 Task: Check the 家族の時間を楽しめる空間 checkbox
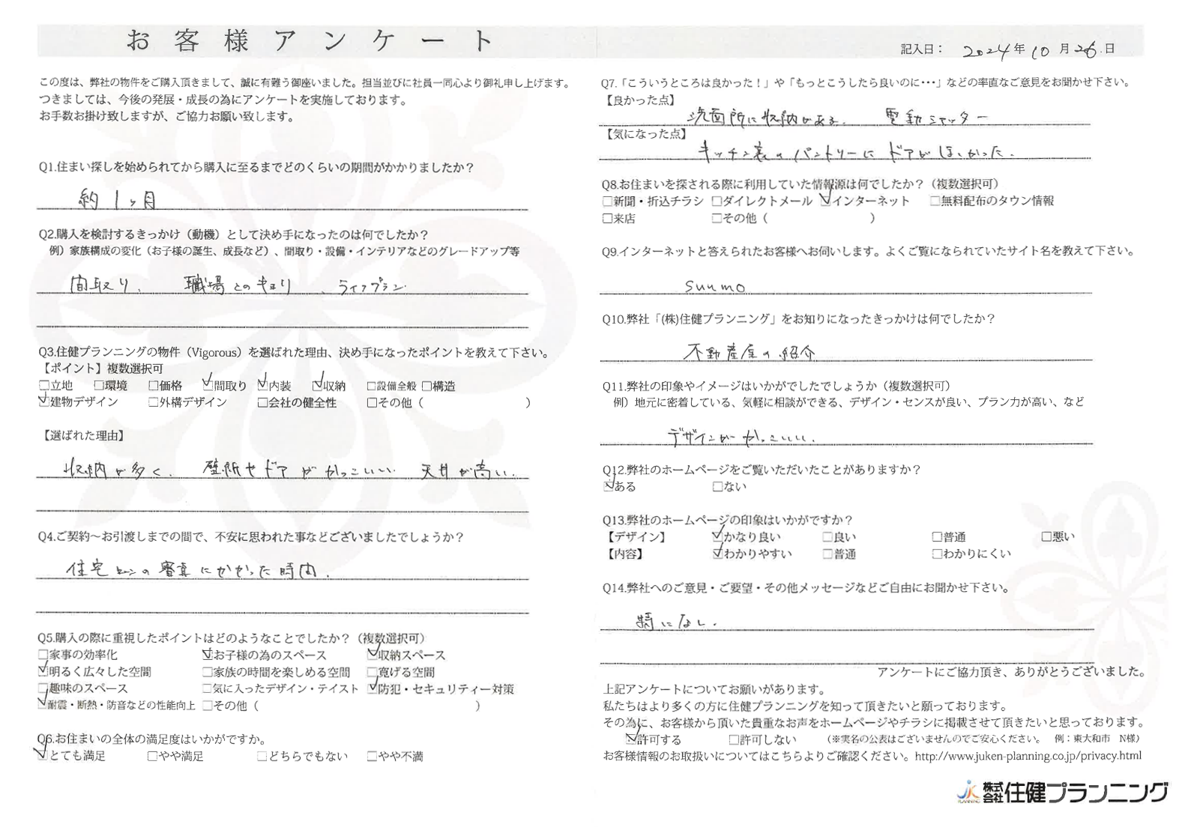(208, 672)
